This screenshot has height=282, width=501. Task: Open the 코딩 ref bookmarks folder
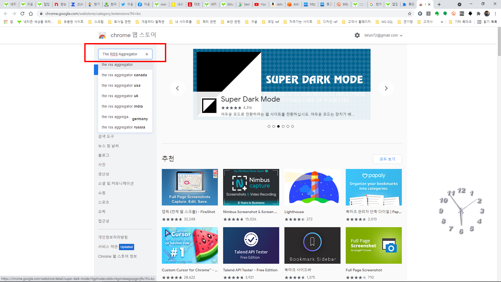[x=271, y=22]
